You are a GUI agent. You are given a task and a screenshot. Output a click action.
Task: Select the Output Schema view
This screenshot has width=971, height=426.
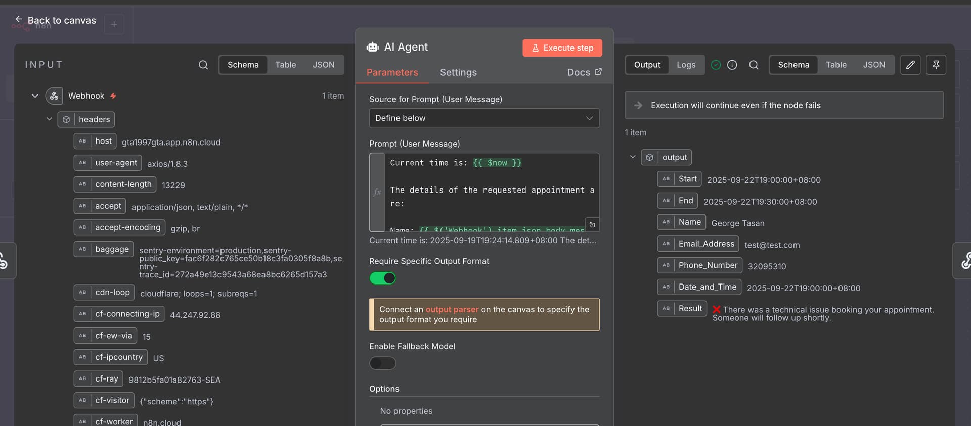793,65
